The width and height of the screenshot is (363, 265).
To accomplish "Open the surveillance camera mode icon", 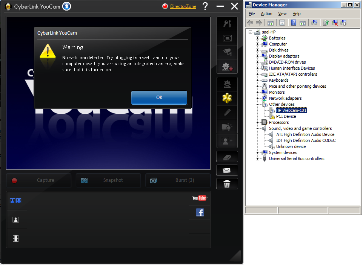I will click(227, 52).
